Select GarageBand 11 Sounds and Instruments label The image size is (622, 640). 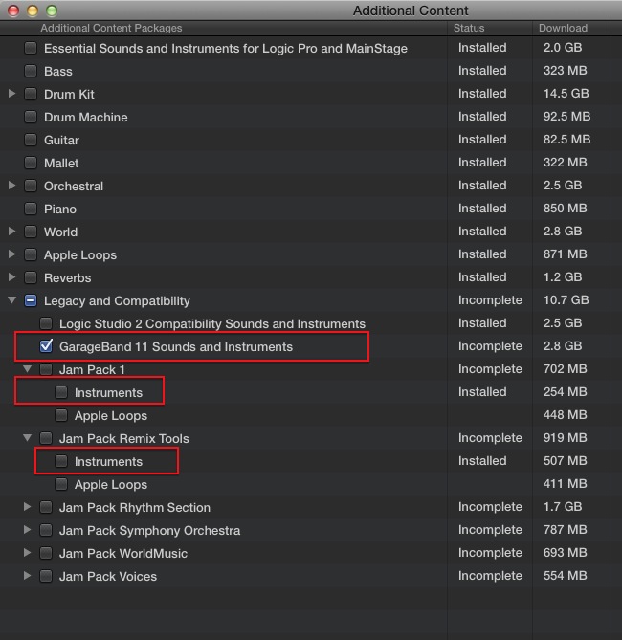pyautogui.click(x=176, y=347)
